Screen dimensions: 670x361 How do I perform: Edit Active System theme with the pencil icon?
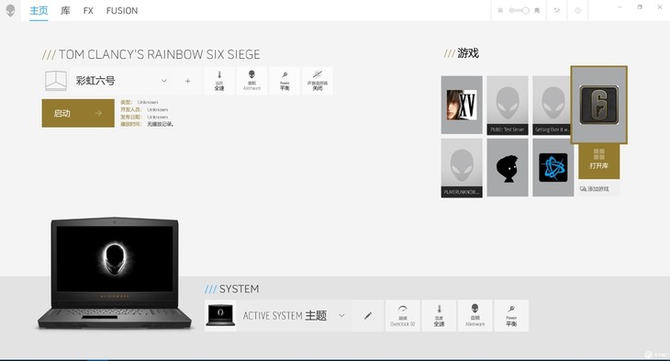tap(367, 316)
